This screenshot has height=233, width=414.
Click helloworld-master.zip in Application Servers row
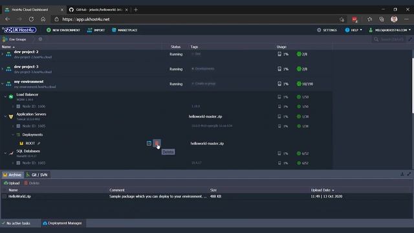pyautogui.click(x=205, y=116)
